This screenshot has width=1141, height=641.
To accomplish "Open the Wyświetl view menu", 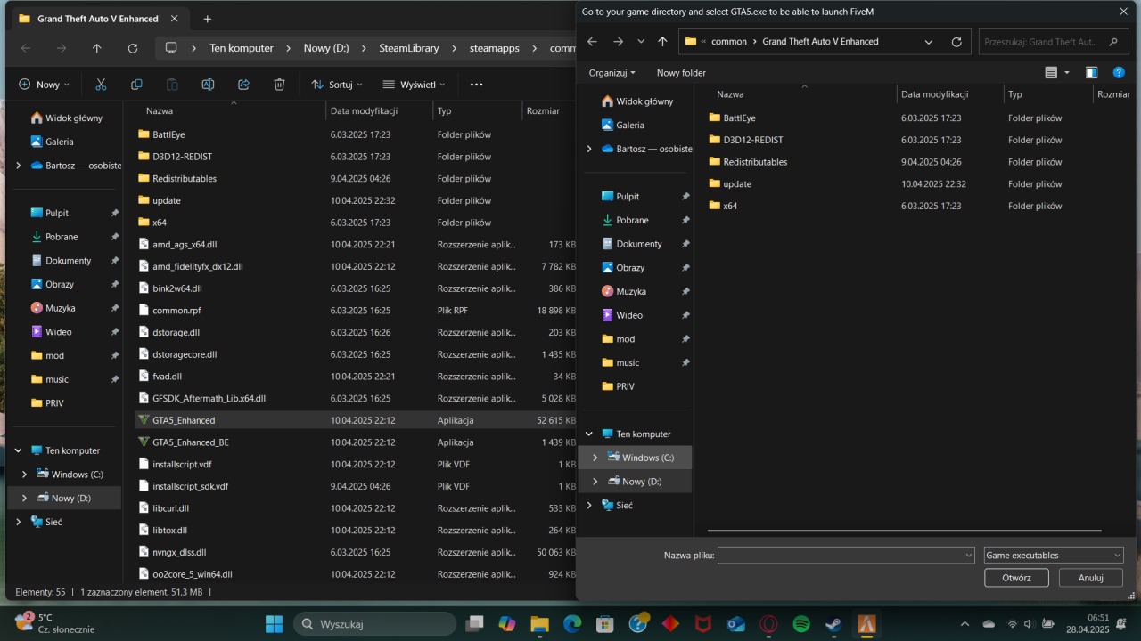I will click(x=415, y=85).
